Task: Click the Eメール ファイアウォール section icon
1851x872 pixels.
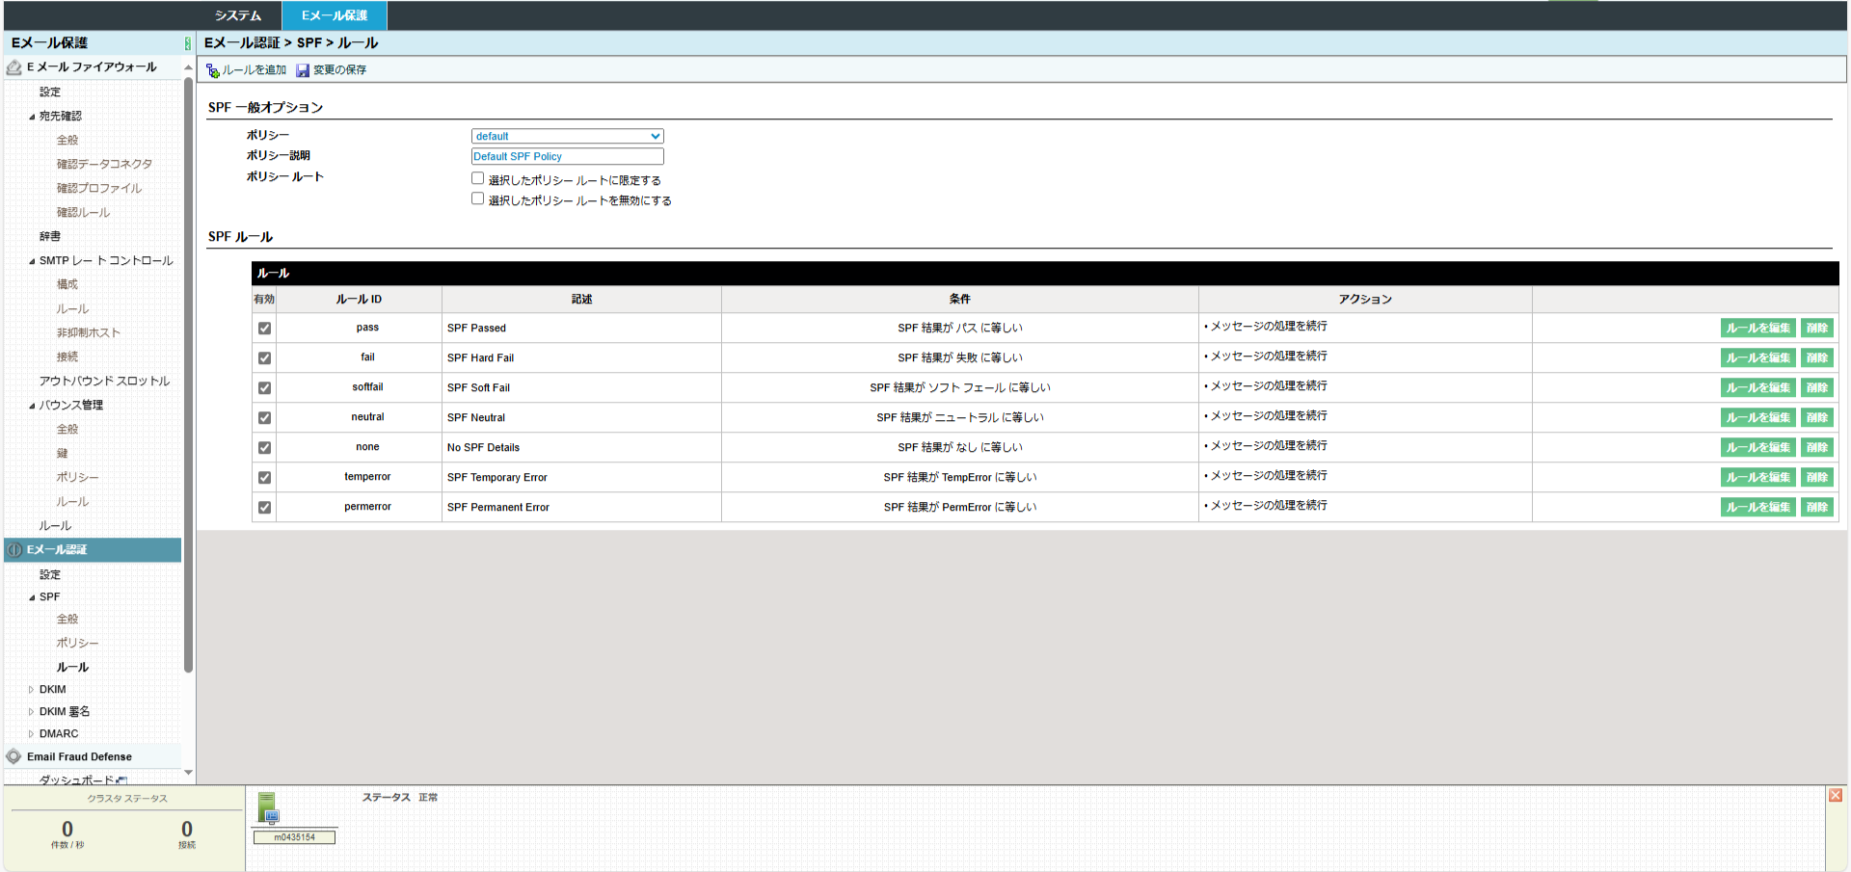Action: tap(14, 67)
